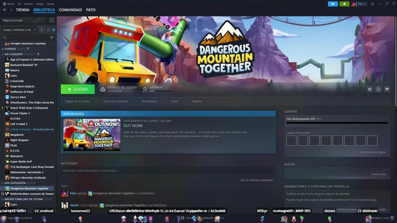Show game information via the info icon
The width and height of the screenshot is (397, 223).
point(378,89)
